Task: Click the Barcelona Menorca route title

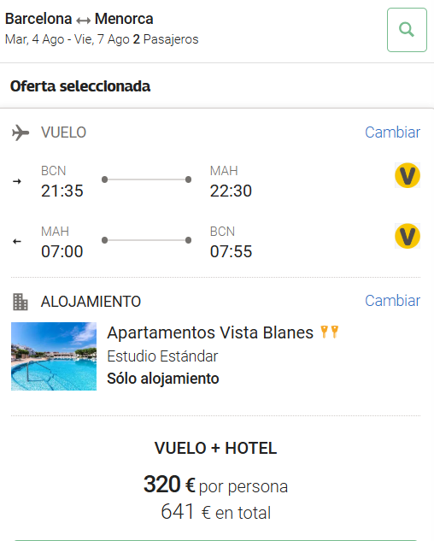Action: [x=79, y=19]
